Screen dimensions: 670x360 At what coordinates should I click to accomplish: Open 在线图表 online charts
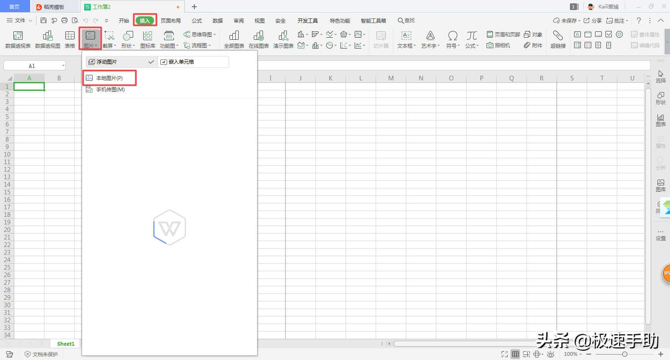(x=259, y=40)
